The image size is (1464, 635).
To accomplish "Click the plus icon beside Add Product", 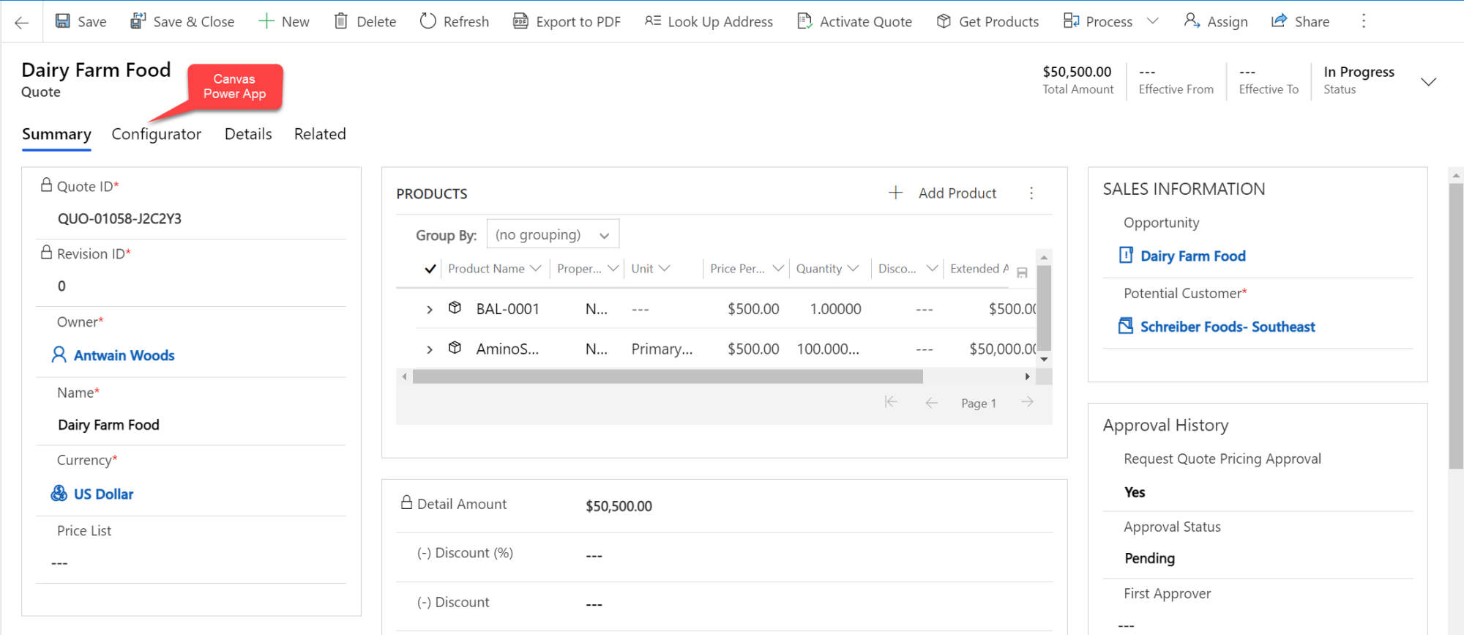I will click(x=895, y=193).
